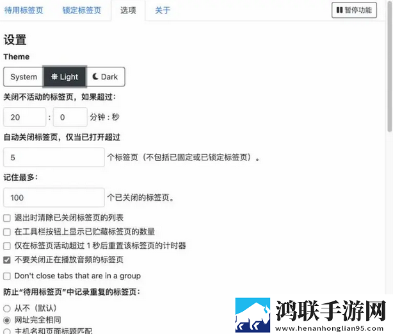Viewport: 393px width, 336px height.
Task: Click the 设置 heading text
Action: (x=15, y=40)
